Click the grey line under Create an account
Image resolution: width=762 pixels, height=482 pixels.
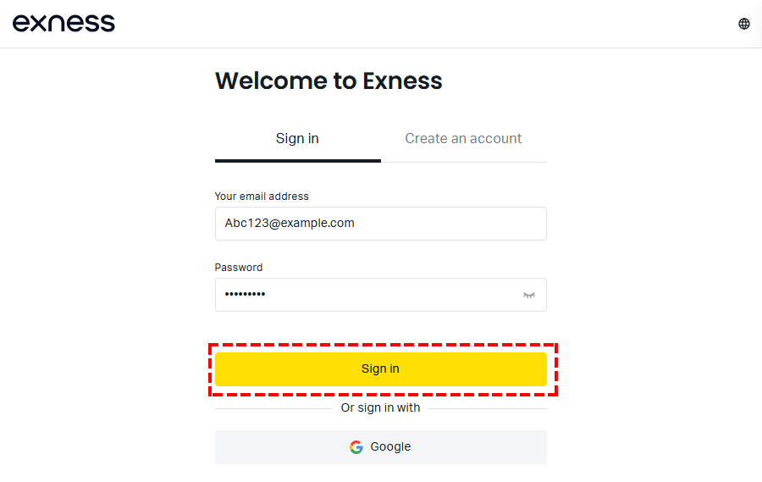pos(464,162)
